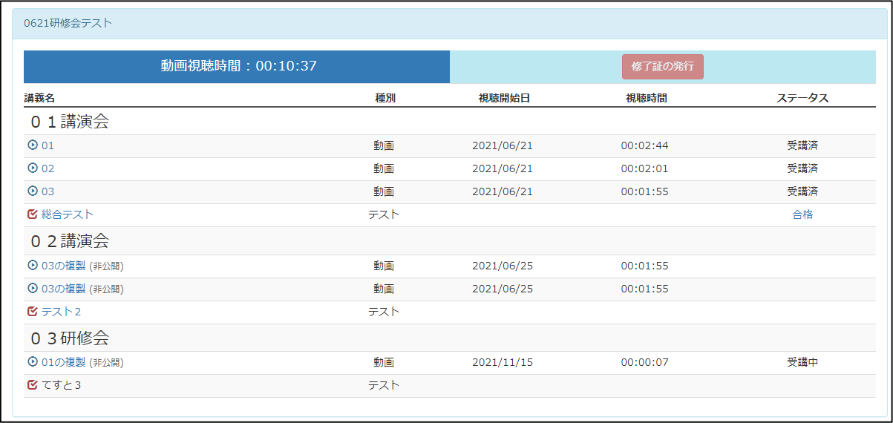893x423 pixels.
Task: Click the 視聴開始日 column header
Action: point(504,98)
